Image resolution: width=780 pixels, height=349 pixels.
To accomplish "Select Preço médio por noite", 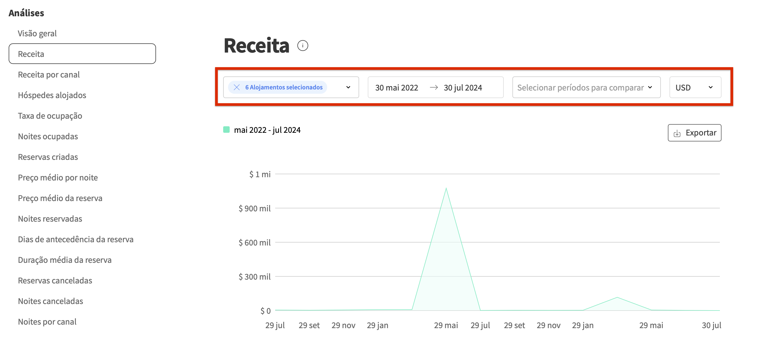I will click(x=58, y=177).
